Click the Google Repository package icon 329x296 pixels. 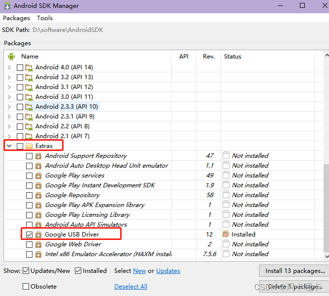[38, 195]
